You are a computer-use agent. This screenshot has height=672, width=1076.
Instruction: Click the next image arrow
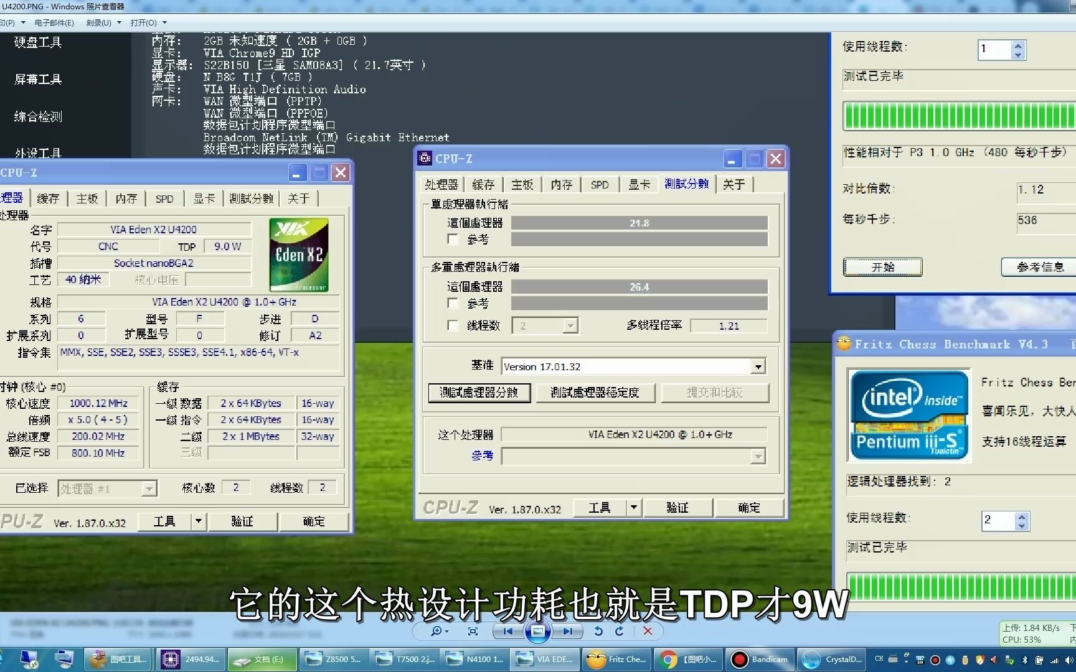point(567,631)
